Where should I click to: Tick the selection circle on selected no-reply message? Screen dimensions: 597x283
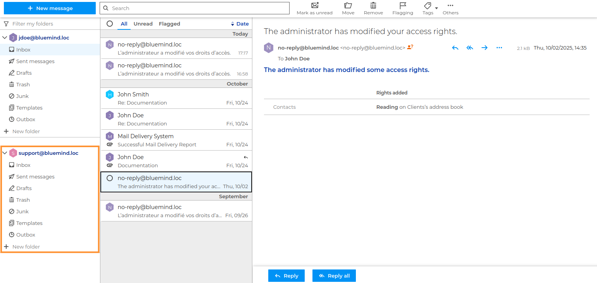pyautogui.click(x=110, y=178)
